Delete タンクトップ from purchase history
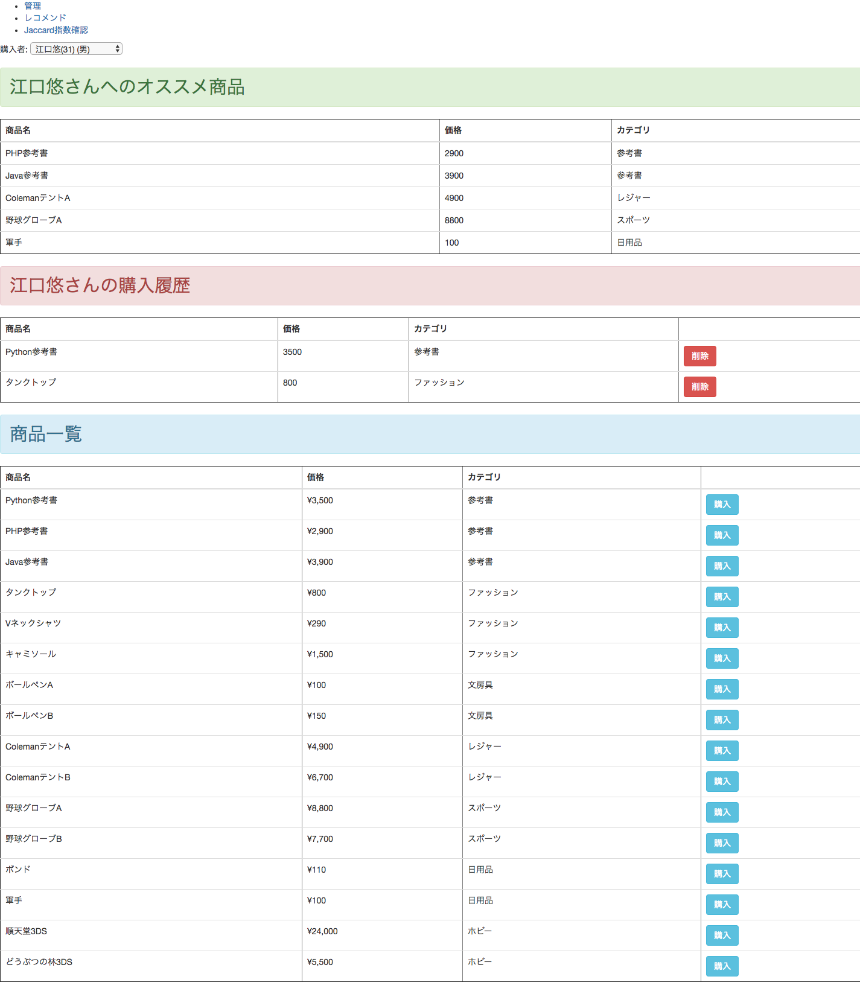Viewport: 860px width, 994px height. pyautogui.click(x=699, y=387)
